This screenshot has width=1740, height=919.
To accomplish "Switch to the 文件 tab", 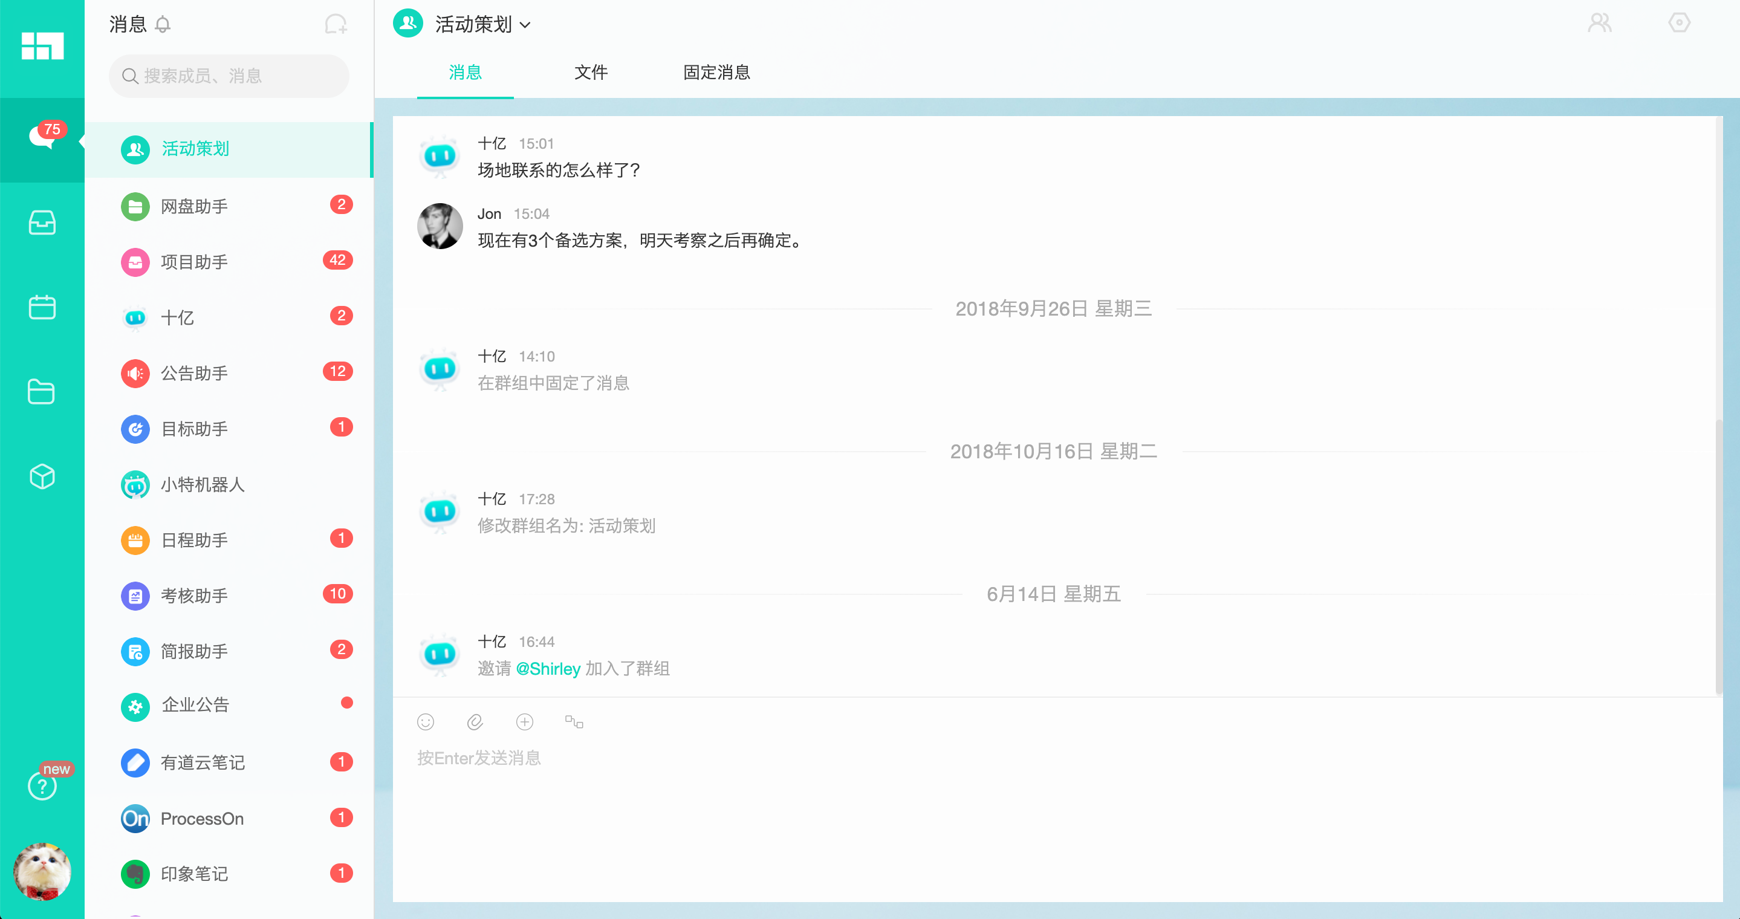I will [x=591, y=73].
